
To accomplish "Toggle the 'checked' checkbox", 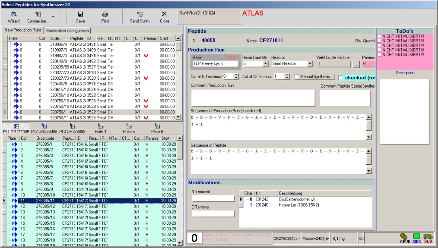I will tap(341, 78).
